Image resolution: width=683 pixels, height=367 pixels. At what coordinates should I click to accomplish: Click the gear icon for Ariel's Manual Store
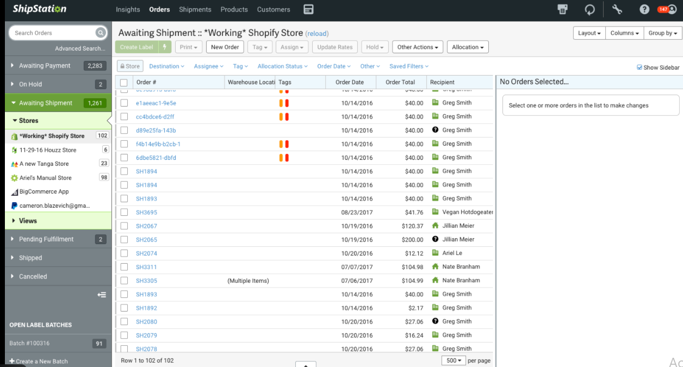pyautogui.click(x=15, y=178)
